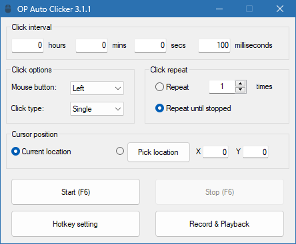
Task: Click the 'milliseconds' label
Action: coord(253,45)
